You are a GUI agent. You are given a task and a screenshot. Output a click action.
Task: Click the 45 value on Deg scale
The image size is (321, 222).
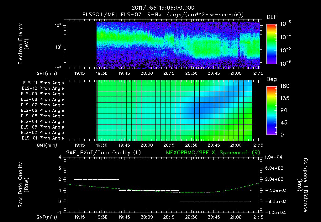coord(284,123)
